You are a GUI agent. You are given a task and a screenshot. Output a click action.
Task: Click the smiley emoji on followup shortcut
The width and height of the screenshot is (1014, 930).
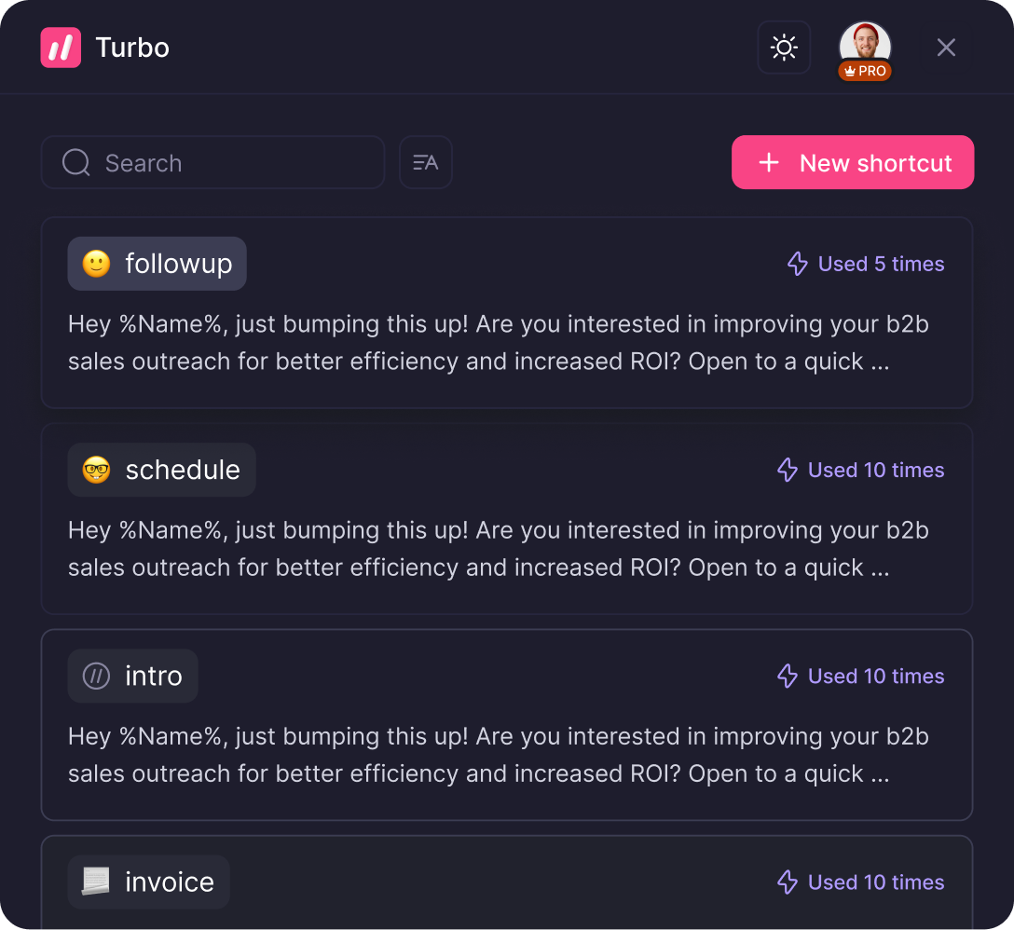pyautogui.click(x=96, y=264)
